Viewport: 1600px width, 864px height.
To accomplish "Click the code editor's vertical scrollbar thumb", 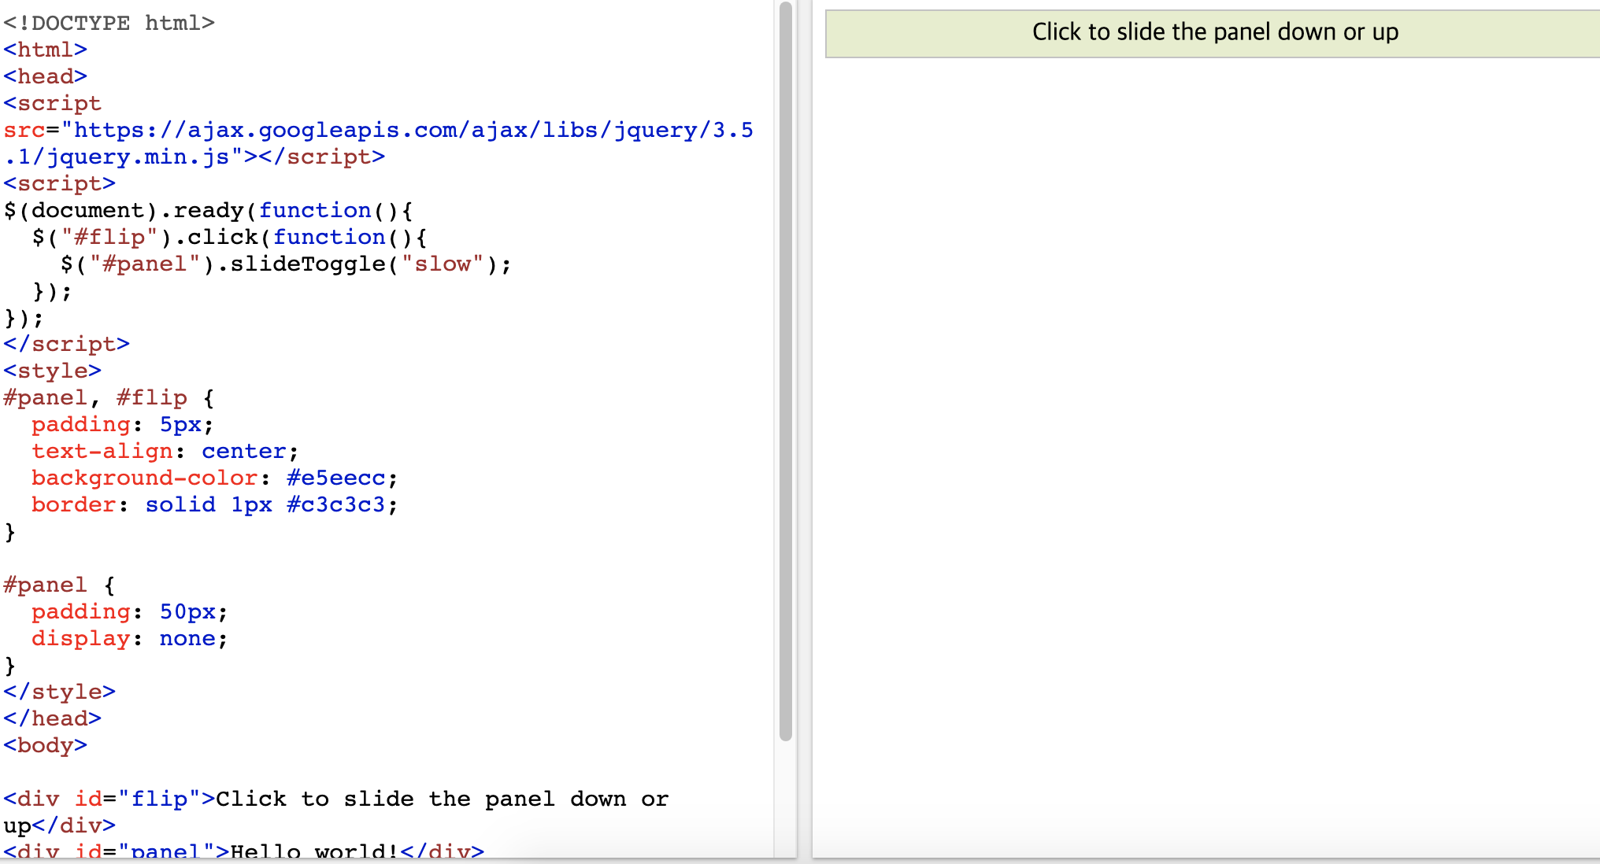I will pos(785,370).
